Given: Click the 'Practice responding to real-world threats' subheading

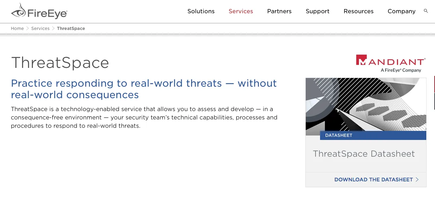Looking at the screenshot, I should click(144, 89).
